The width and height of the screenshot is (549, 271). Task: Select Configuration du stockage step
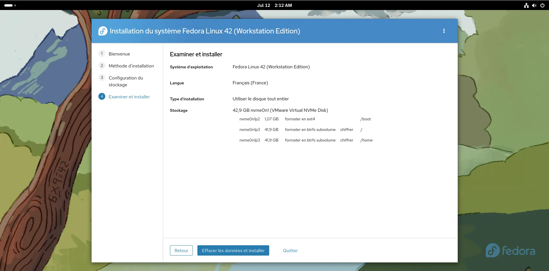[126, 81]
